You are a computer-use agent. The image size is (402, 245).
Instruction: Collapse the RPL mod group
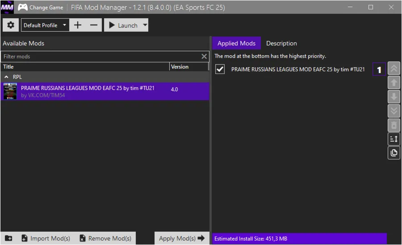6,77
